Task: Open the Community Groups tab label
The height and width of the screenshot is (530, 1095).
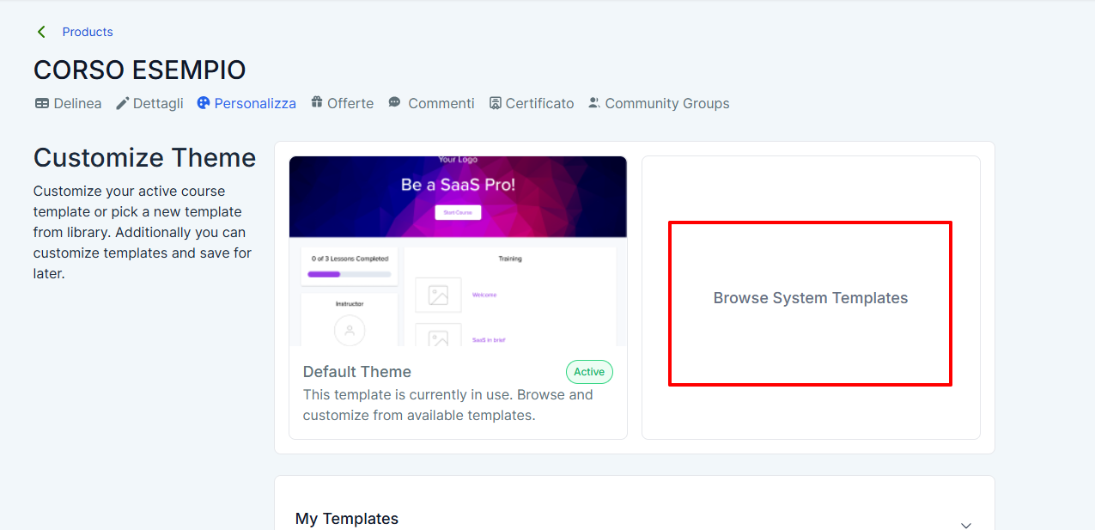Action: [666, 103]
